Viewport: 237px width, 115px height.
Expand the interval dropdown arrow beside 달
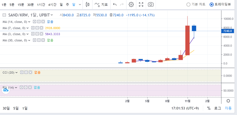[80, 5]
